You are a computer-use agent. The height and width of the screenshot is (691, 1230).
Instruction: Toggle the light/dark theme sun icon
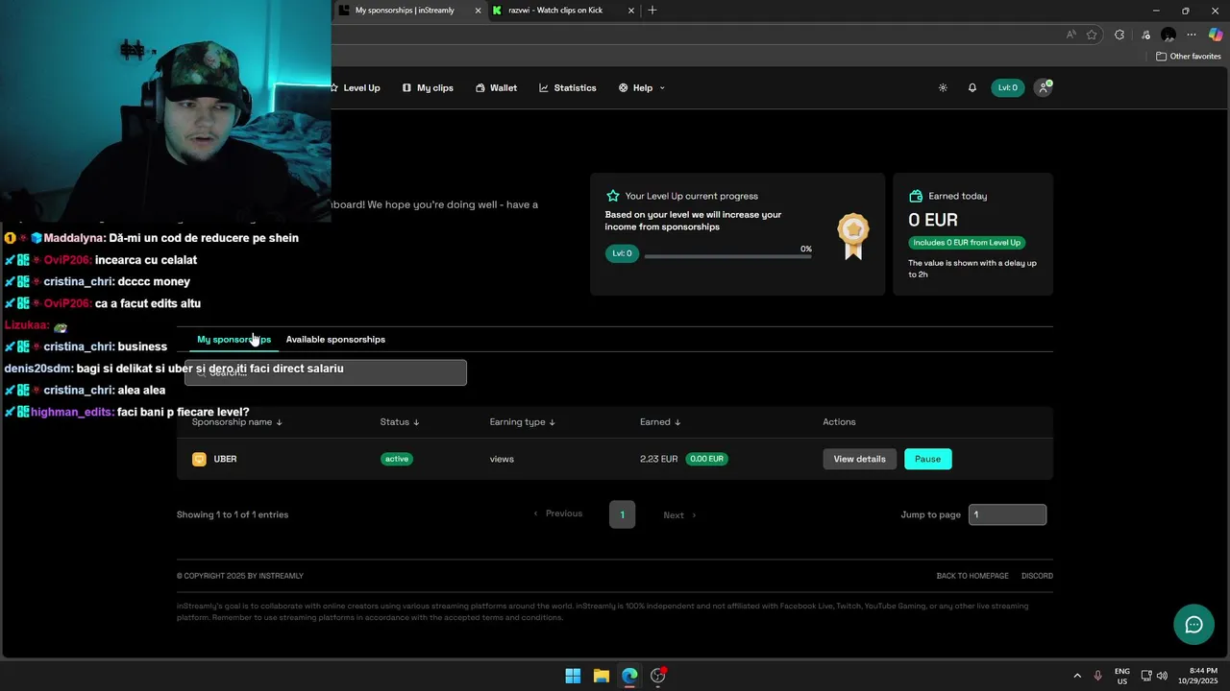pyautogui.click(x=943, y=87)
